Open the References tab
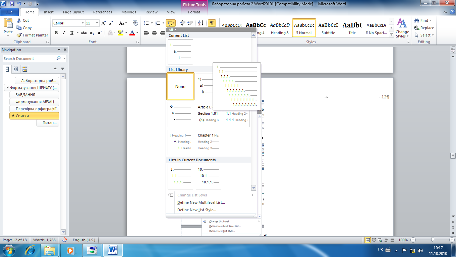This screenshot has height=257, width=456. (x=103, y=12)
